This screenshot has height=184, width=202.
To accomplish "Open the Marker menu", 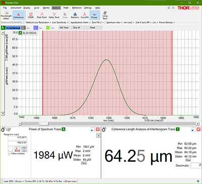I will [x=46, y=8].
